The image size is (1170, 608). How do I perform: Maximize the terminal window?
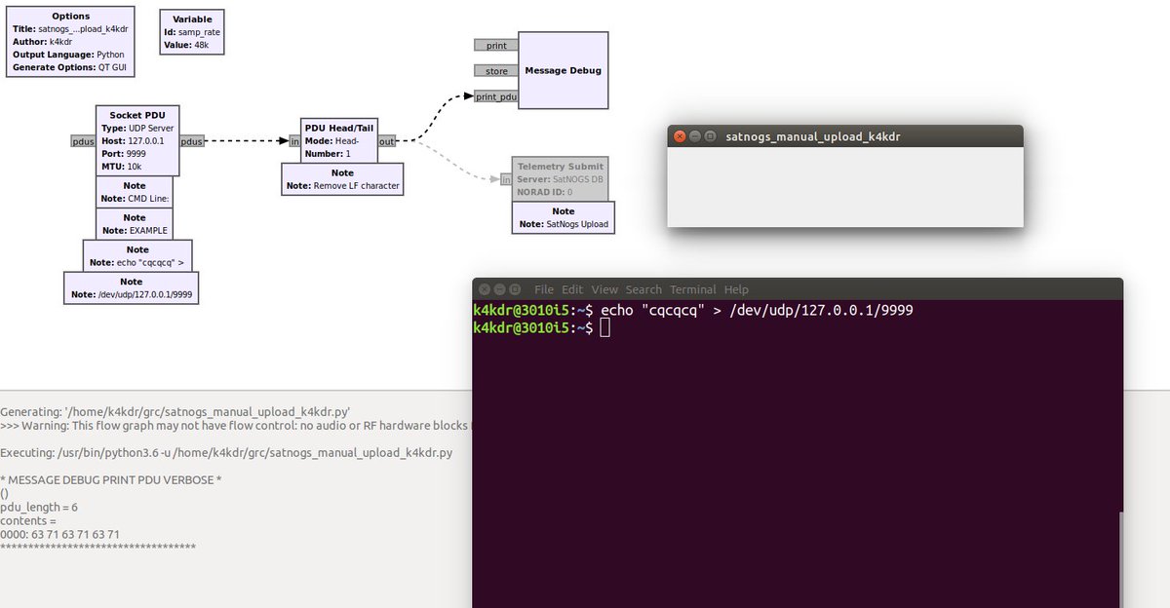[515, 289]
